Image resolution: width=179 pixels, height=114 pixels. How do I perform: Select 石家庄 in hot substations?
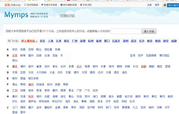point(116,41)
